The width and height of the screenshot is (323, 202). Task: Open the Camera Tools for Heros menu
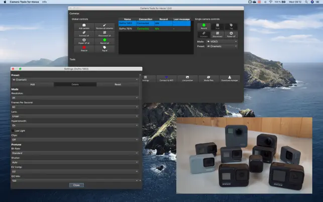[24, 2]
